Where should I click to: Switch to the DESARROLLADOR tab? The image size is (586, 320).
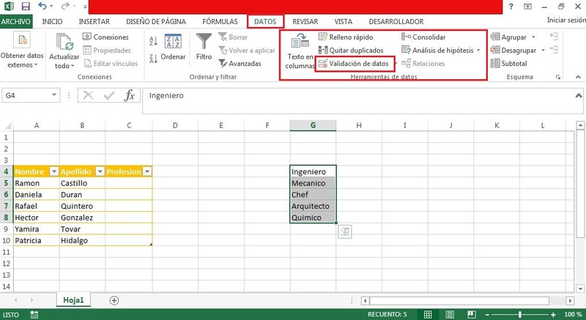(396, 22)
